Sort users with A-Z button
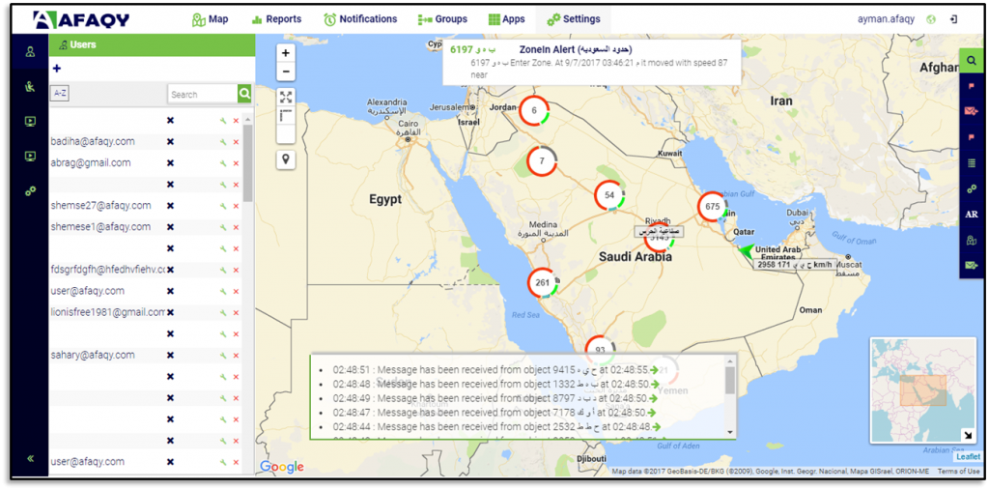989x490 pixels. (60, 94)
